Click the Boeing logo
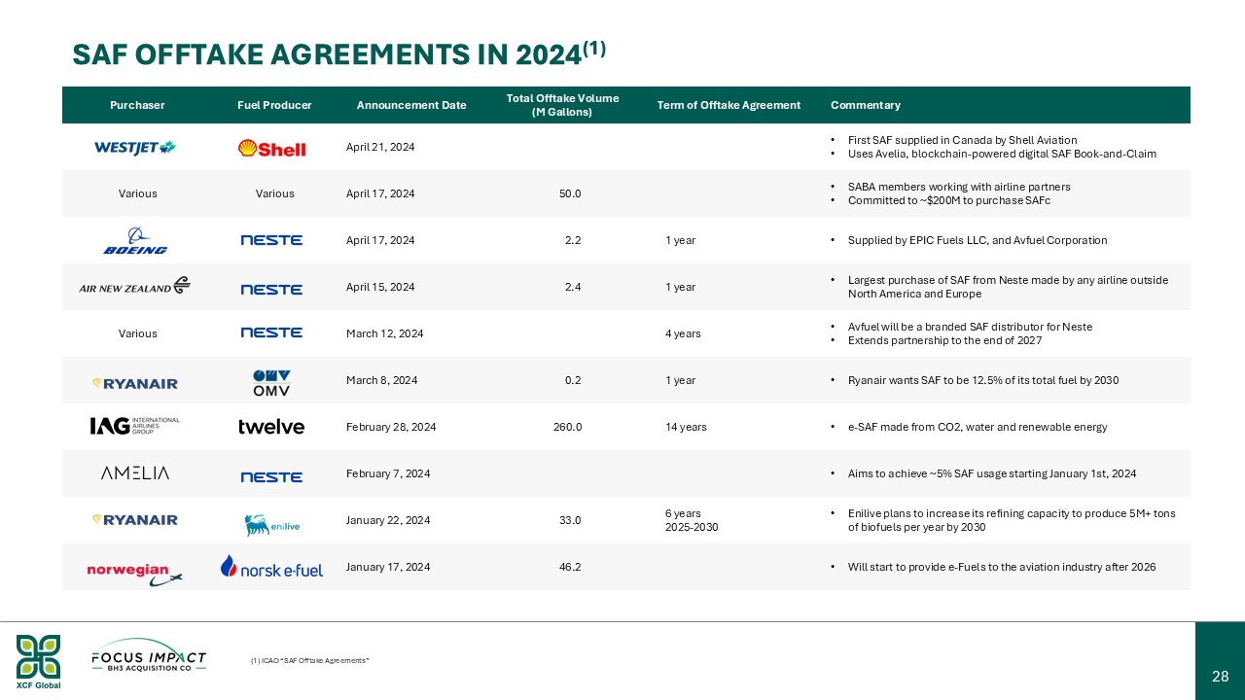The image size is (1245, 700). (x=135, y=240)
